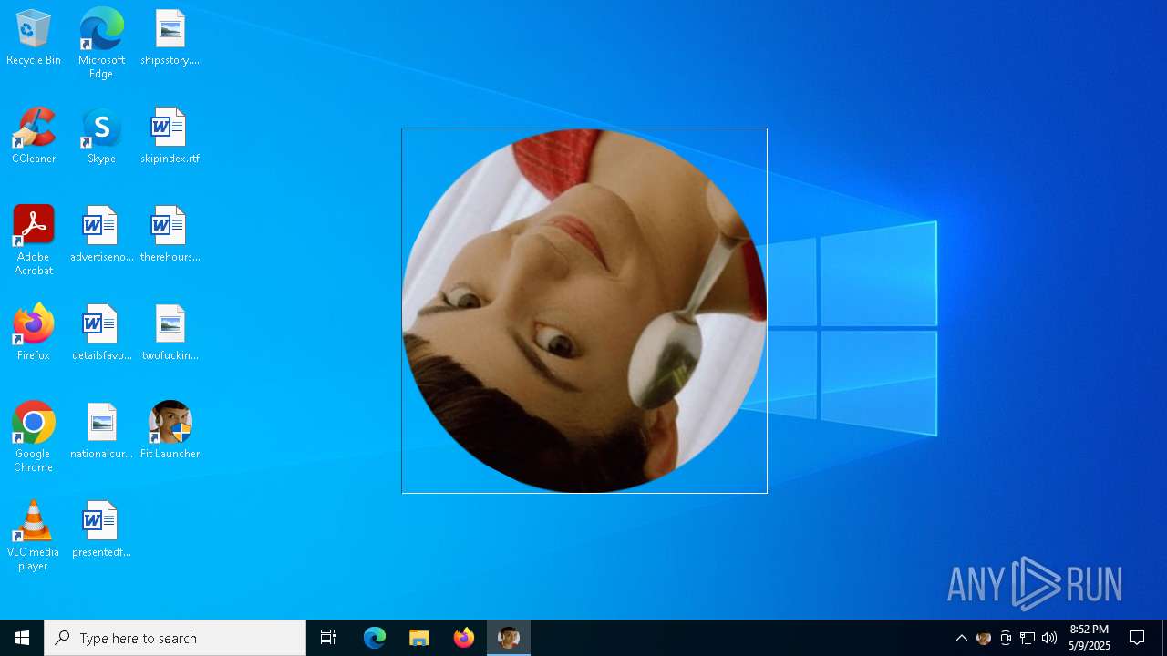This screenshot has width=1167, height=656.
Task: Select the skipindex.rtf document icon
Action: [170, 137]
